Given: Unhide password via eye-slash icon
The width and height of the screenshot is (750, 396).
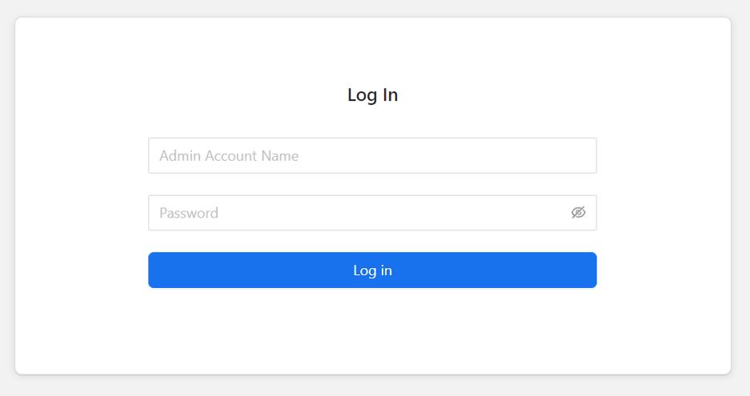Looking at the screenshot, I should 579,213.
